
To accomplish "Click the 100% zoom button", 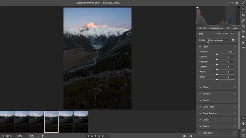I will 19,136.
